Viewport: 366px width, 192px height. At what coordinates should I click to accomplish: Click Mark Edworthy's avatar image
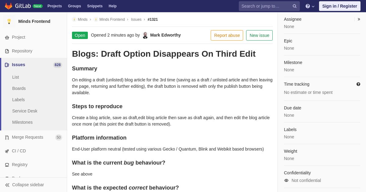coord(145,35)
